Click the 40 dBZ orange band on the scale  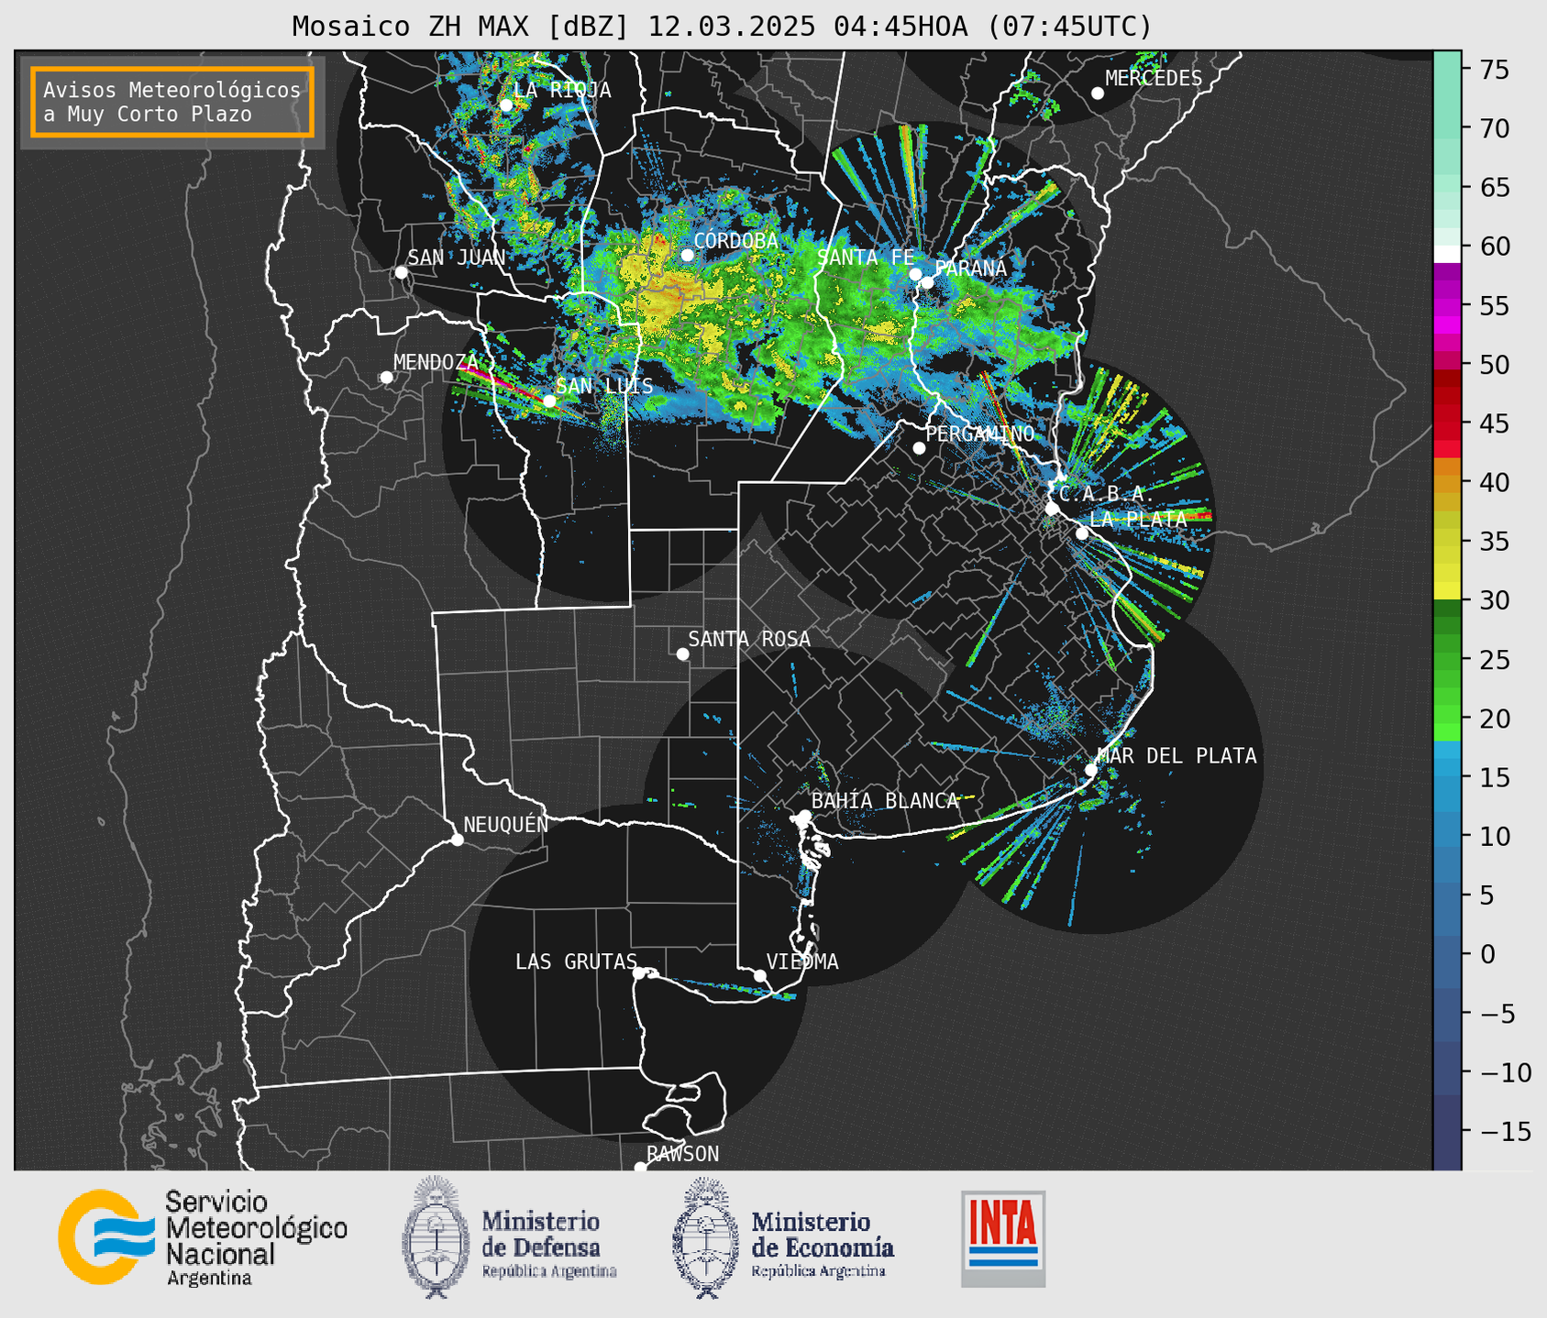(1447, 484)
